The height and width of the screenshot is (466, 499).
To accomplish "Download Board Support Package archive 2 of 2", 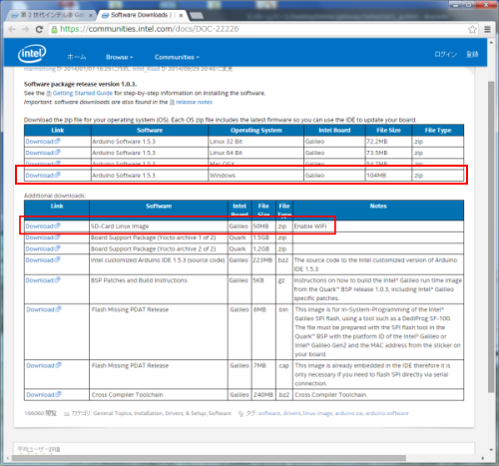I will (x=43, y=248).
